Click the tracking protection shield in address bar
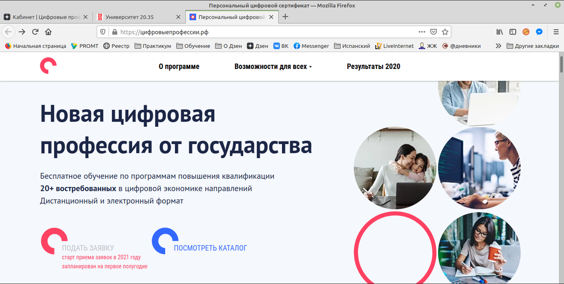Image resolution: width=564 pixels, height=284 pixels. tap(103, 32)
